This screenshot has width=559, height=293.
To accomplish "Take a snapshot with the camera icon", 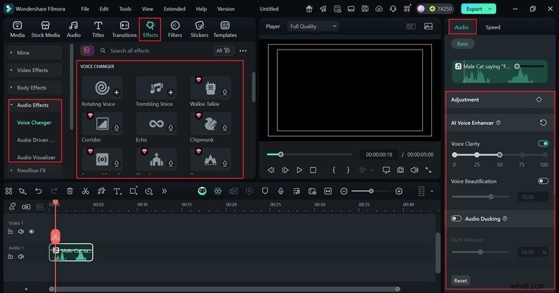I will tap(400, 170).
